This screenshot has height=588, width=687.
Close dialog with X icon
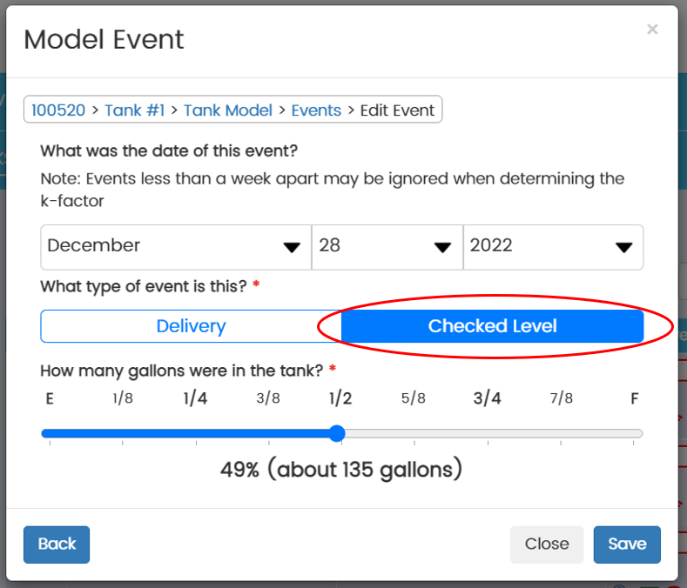pos(652,30)
